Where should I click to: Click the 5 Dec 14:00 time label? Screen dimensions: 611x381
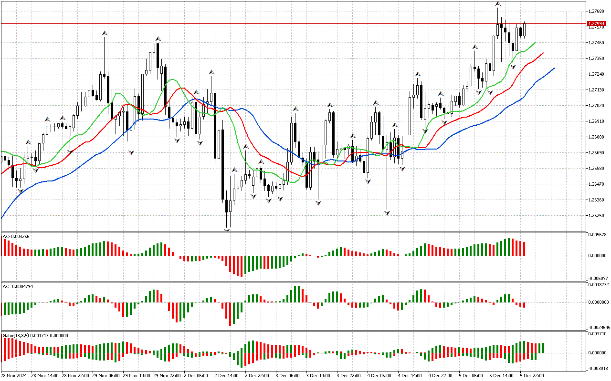coord(502,376)
